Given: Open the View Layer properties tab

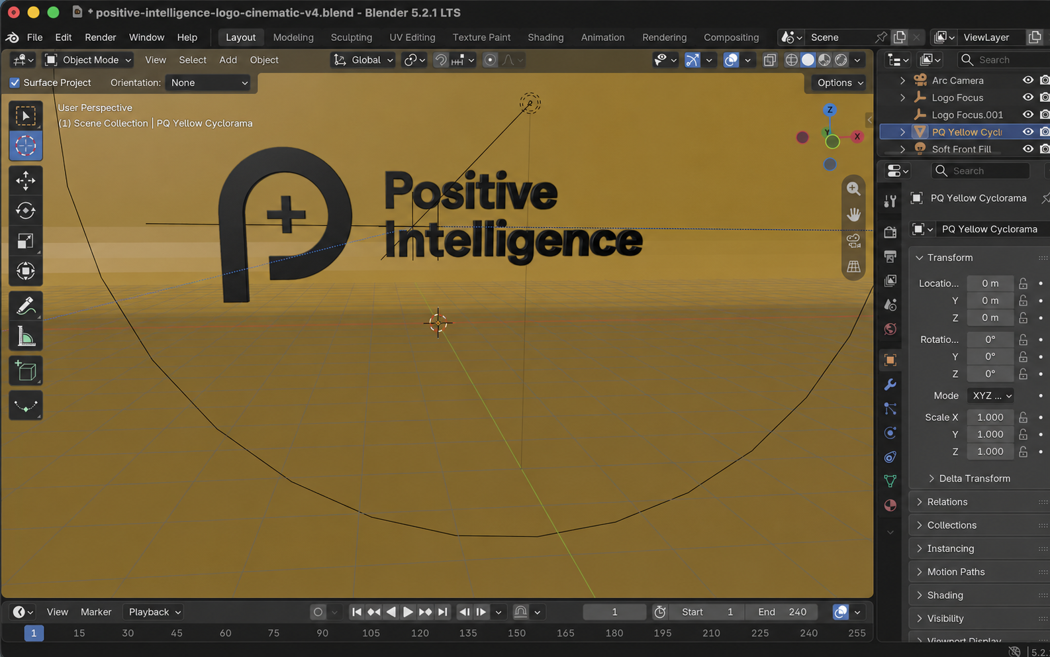Looking at the screenshot, I should [x=890, y=281].
